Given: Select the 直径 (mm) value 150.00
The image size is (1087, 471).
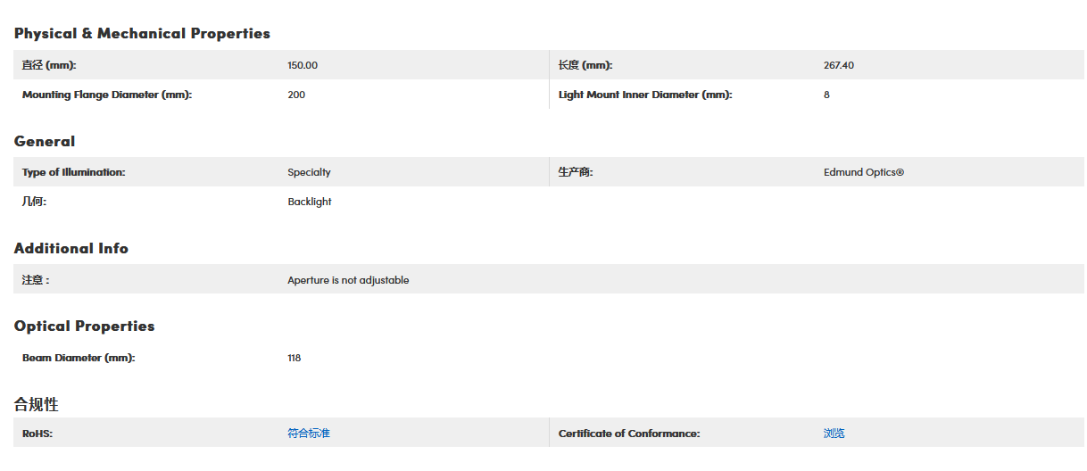Looking at the screenshot, I should pos(303,65).
